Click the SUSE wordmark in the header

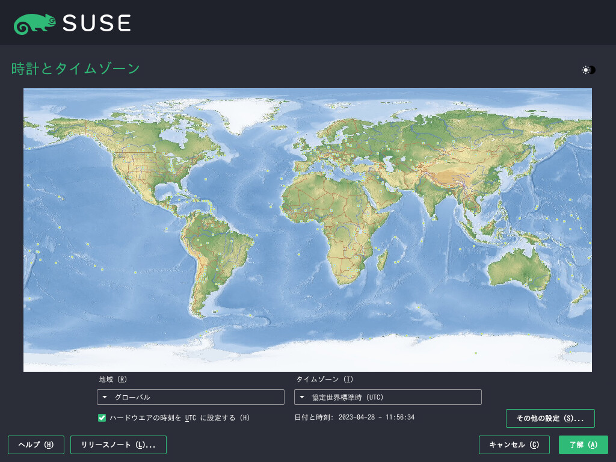tap(96, 23)
